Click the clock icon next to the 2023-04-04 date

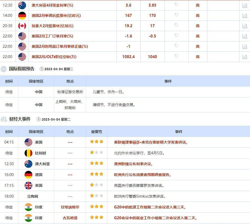42,69
